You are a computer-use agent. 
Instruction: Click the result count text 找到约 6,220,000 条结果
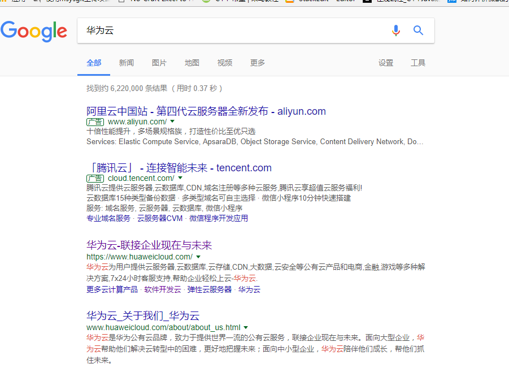coord(127,88)
